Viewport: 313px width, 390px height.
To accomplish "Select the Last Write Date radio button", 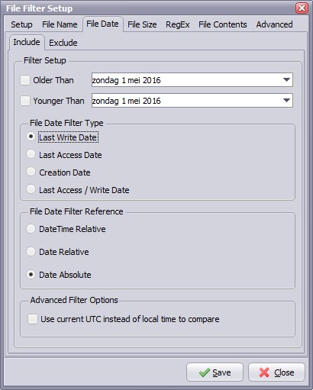I will click(31, 137).
